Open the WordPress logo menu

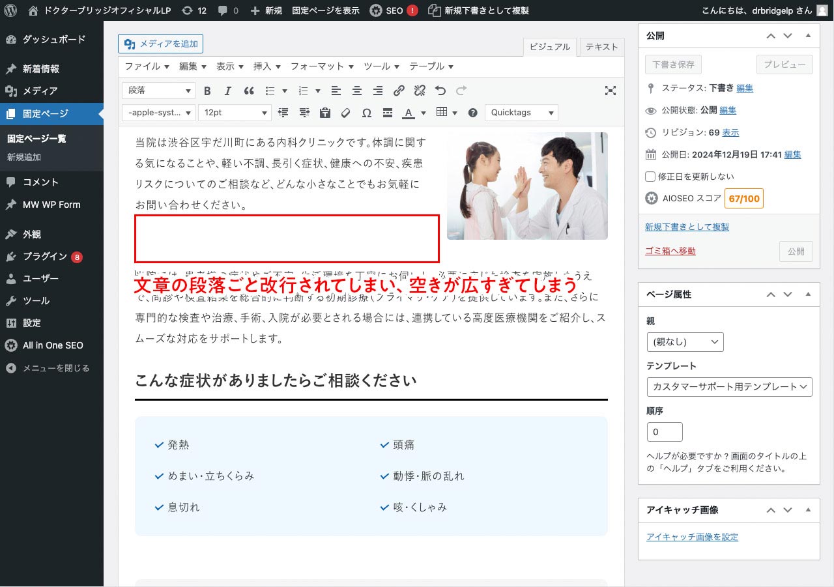11,10
